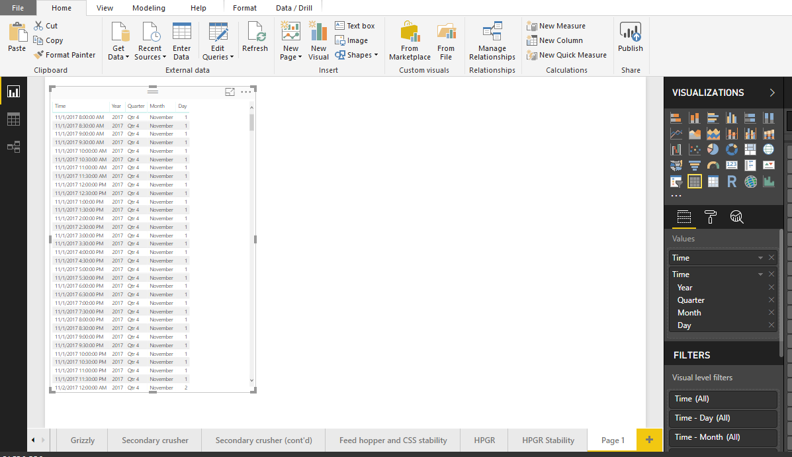Click the From Marketplace custom visuals button
This screenshot has width=792, height=457.
pos(410,42)
